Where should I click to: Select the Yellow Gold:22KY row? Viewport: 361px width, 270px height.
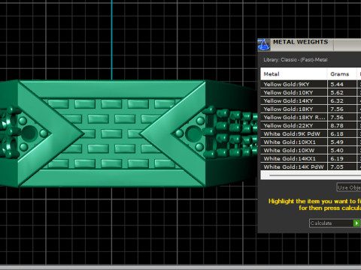(311, 125)
